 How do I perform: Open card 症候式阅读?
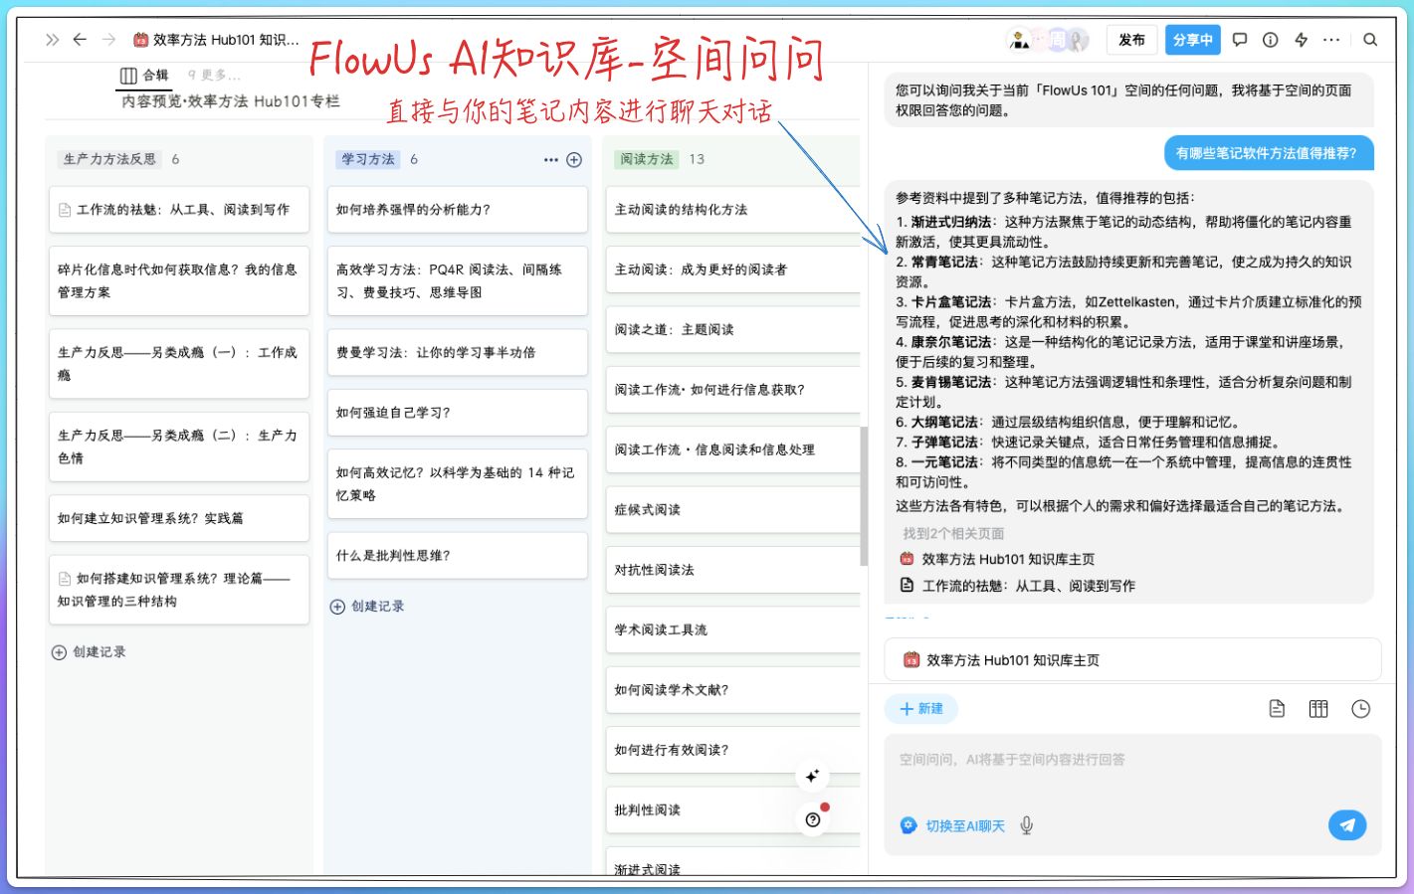733,509
